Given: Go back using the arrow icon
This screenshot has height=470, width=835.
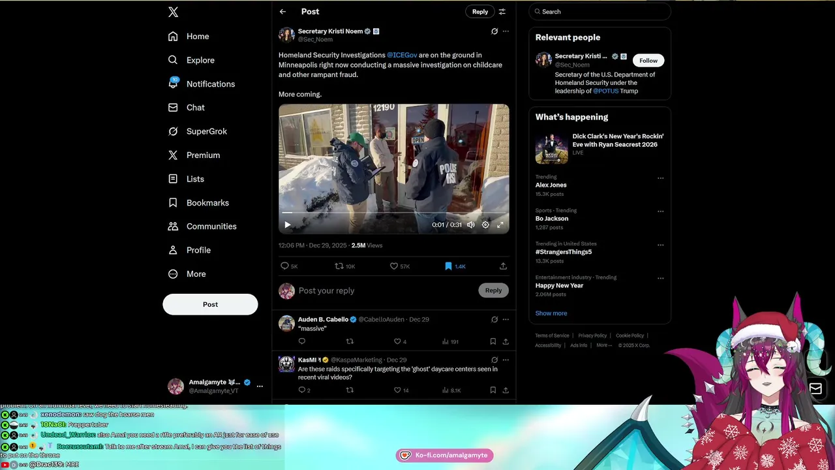Looking at the screenshot, I should click(282, 12).
